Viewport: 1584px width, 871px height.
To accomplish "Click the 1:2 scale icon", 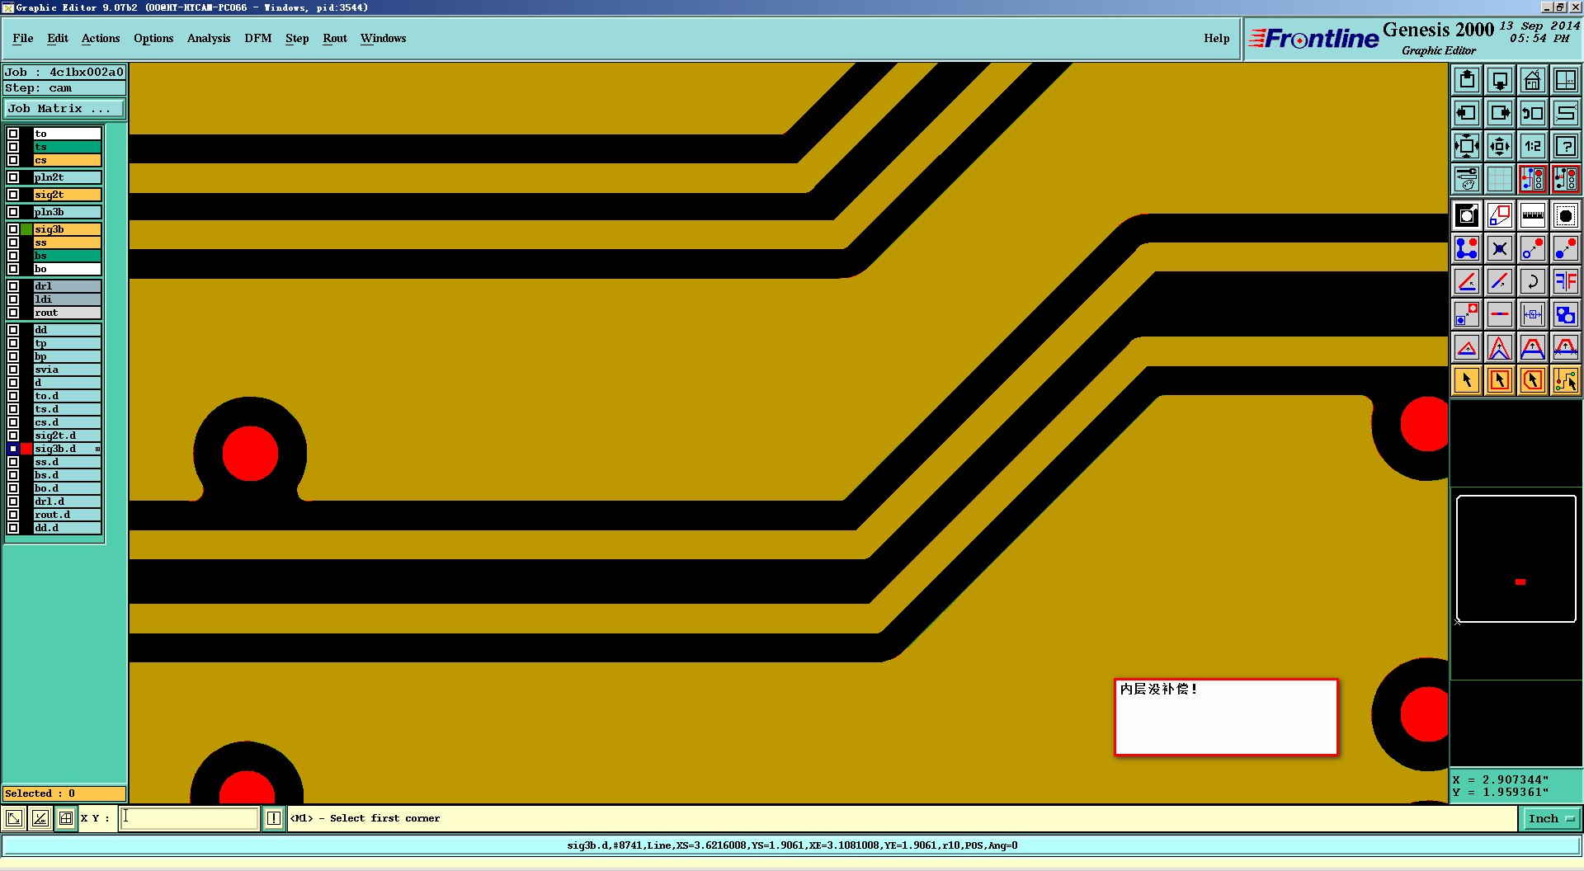I will (1533, 146).
